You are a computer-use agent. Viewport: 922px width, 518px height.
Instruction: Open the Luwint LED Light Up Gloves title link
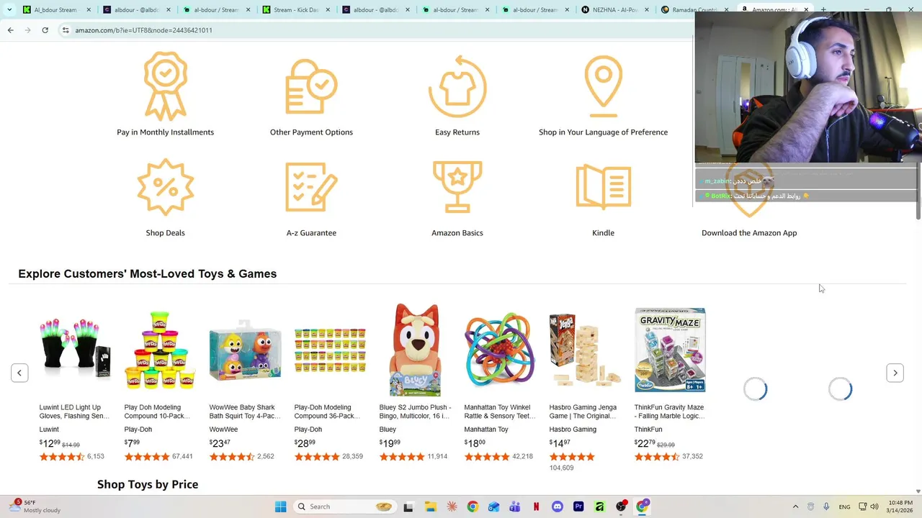click(x=74, y=412)
